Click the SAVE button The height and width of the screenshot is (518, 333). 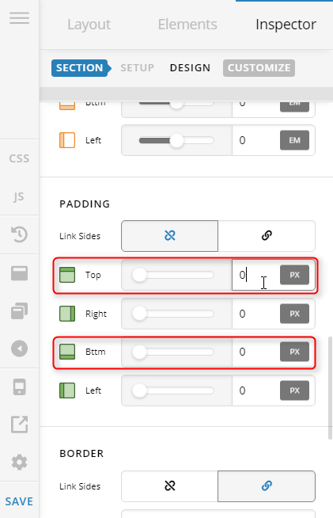19,501
